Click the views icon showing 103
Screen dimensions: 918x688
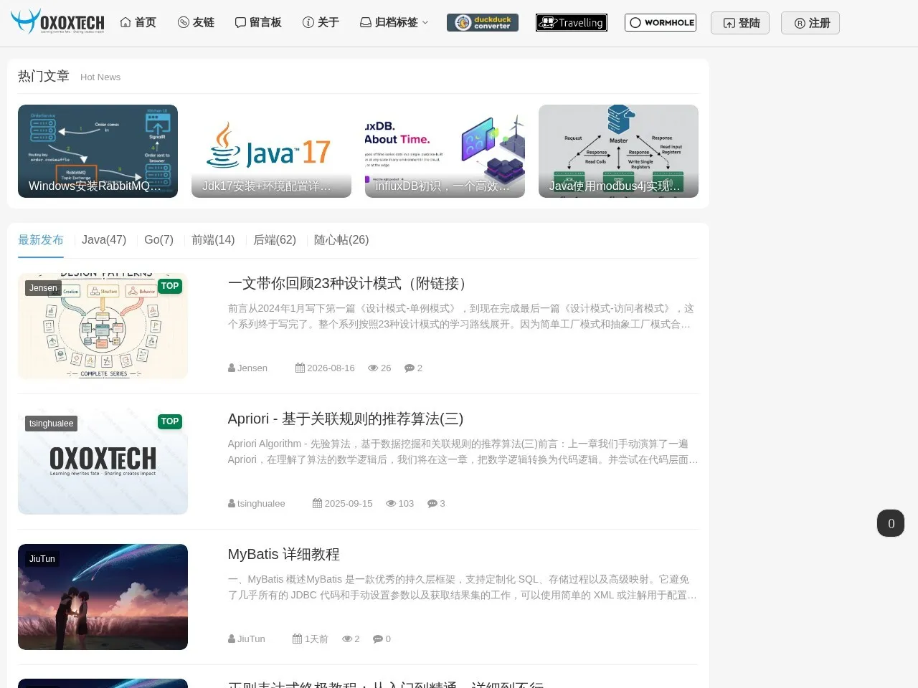click(391, 504)
